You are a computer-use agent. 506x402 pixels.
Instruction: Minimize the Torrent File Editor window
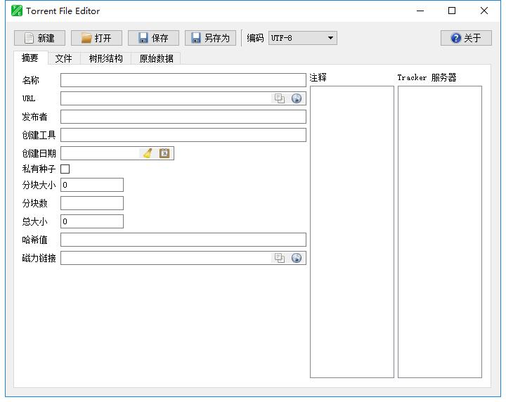(420, 11)
